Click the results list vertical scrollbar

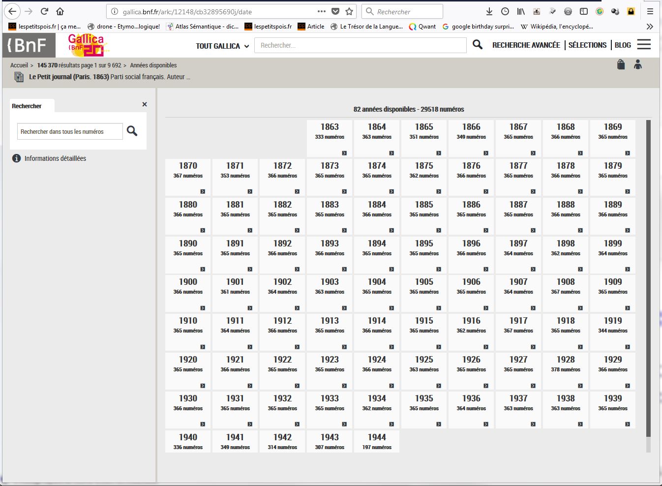(x=648, y=278)
